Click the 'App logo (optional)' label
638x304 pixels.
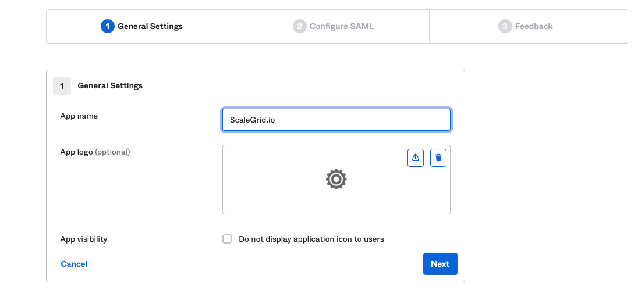95,152
